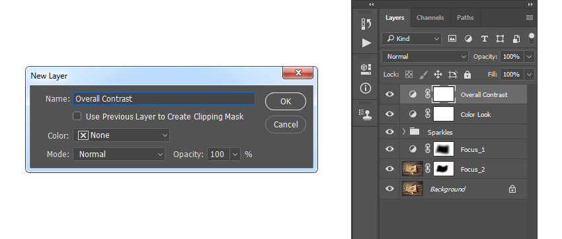
Task: Open the History panel icon
Action: (366, 24)
